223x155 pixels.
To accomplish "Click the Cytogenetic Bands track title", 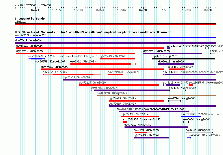I will (x=30, y=19).
